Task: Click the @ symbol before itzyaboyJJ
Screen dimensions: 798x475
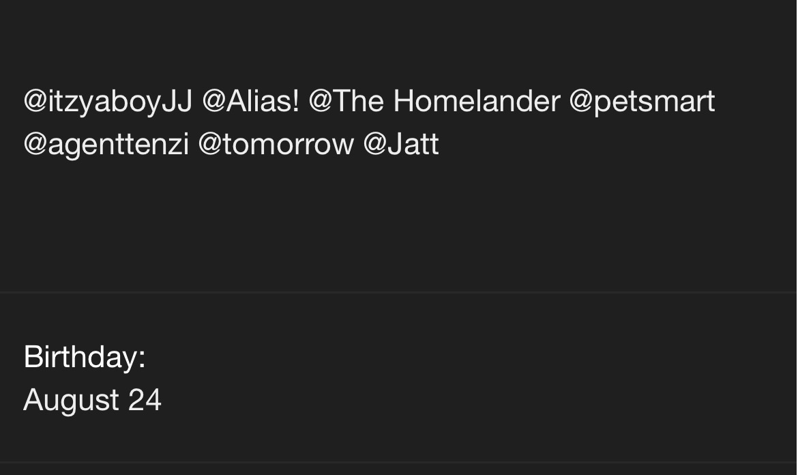Action: click(35, 102)
